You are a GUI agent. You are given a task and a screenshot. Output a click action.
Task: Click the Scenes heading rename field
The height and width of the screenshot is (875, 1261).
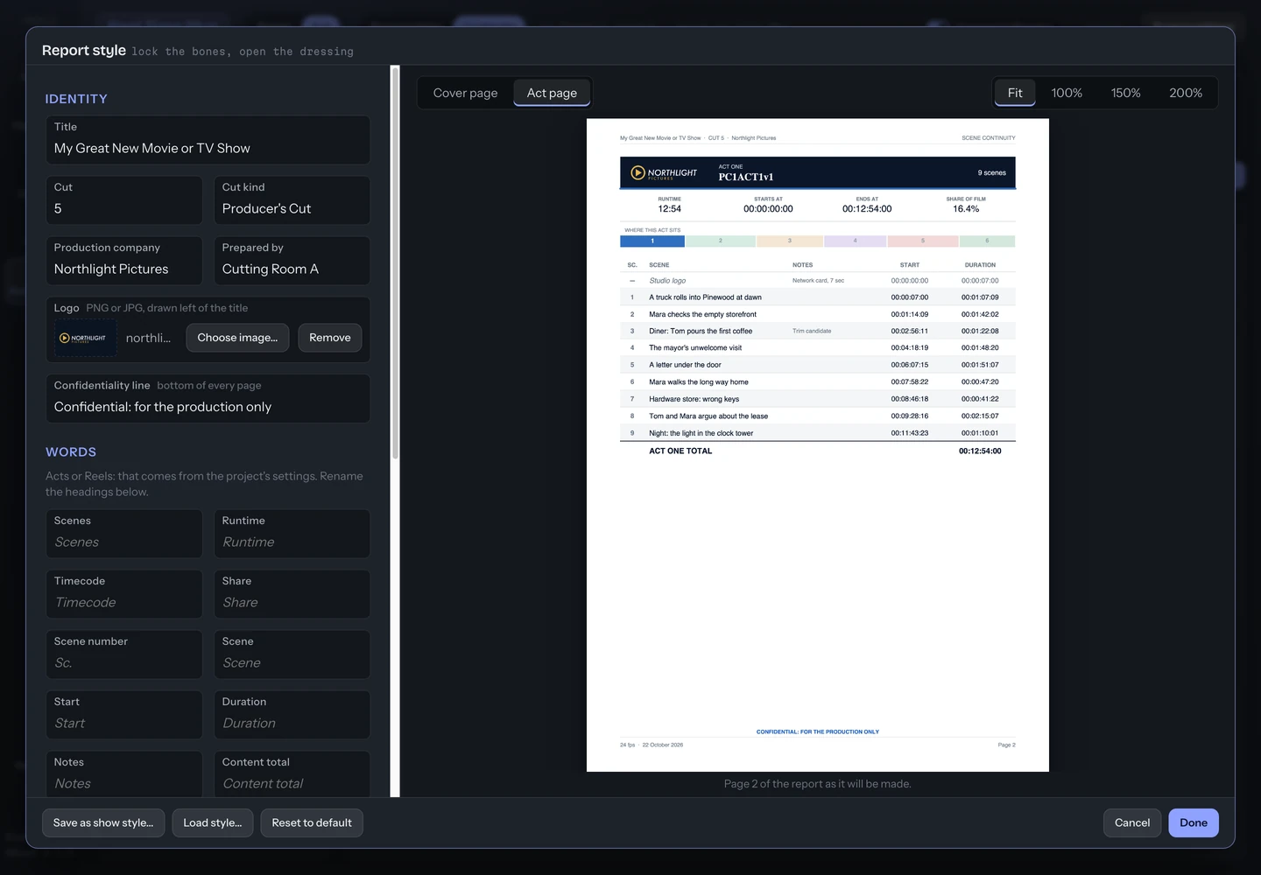tap(124, 534)
